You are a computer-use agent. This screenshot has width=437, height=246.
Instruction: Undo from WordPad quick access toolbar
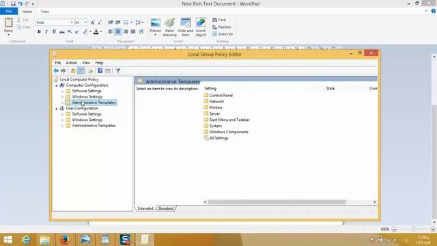tap(20, 3)
